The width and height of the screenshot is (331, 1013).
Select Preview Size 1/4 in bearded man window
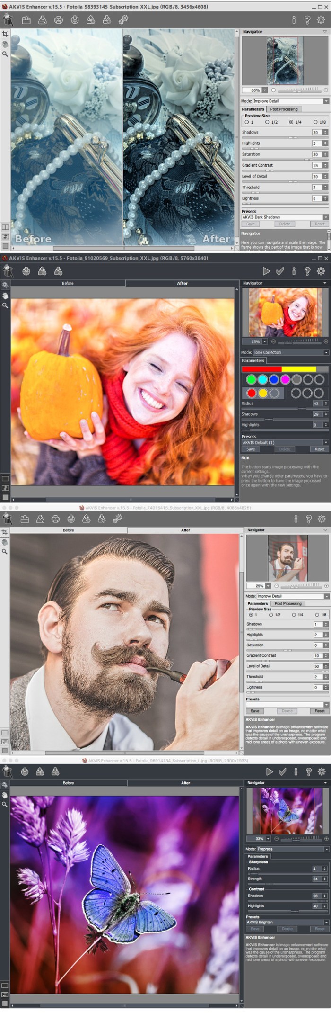(294, 614)
